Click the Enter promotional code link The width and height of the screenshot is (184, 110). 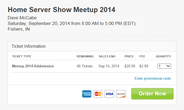tap(153, 78)
